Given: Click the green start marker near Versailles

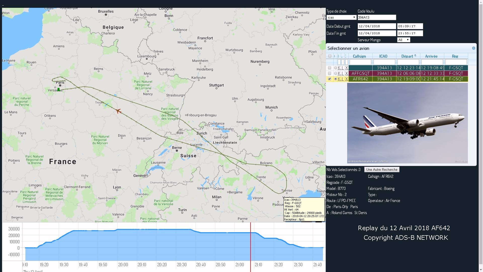Looking at the screenshot, I should [x=59, y=89].
